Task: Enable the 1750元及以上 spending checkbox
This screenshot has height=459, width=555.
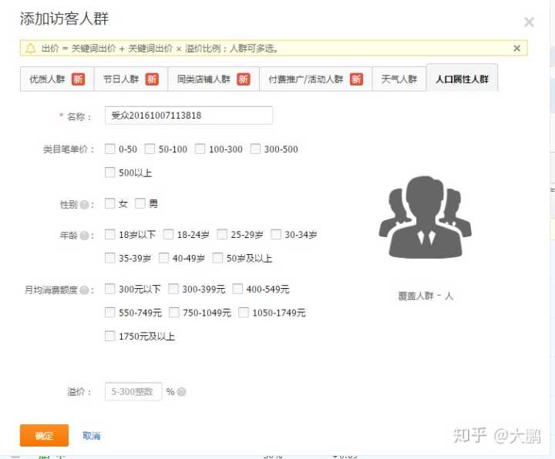Action: [110, 337]
